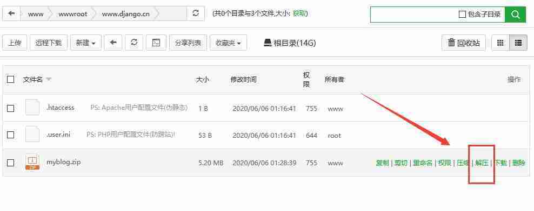Click 剪切 for myblog.zip
The height and width of the screenshot is (211, 534).
(401, 163)
